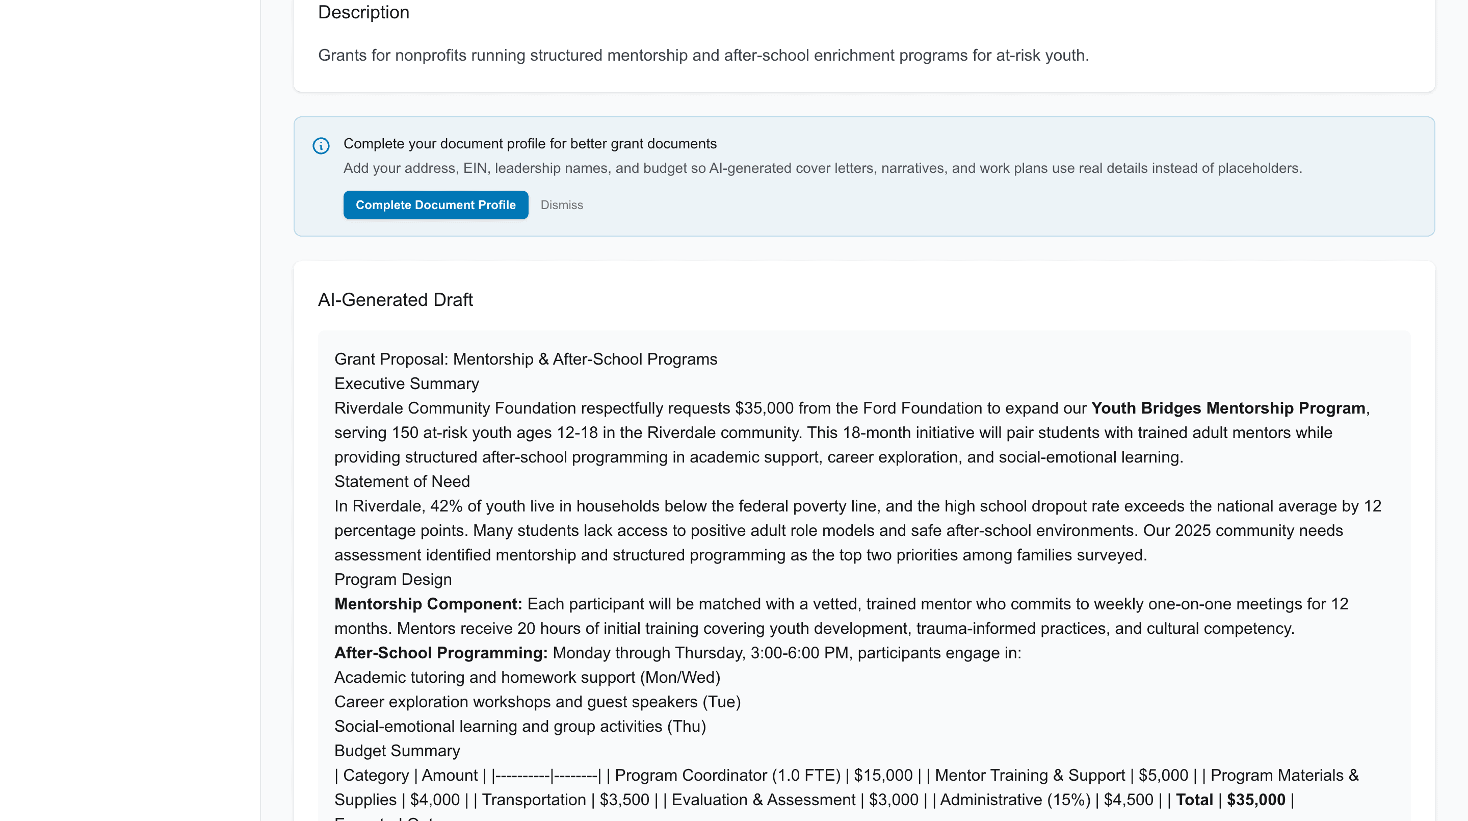Click the Academic tutoring and homework support line
This screenshot has height=821, width=1468.
click(x=527, y=677)
